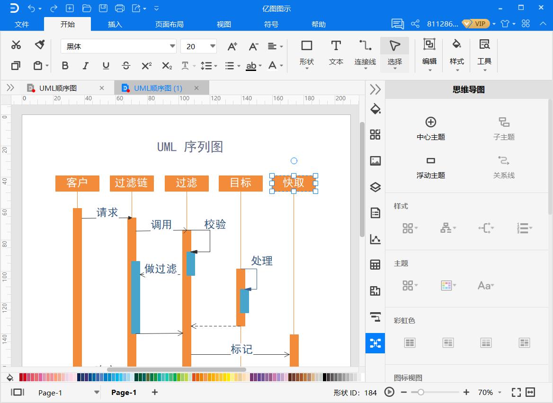Open the table panel icon in the right sidebar
The height and width of the screenshot is (403, 553).
pos(375,264)
